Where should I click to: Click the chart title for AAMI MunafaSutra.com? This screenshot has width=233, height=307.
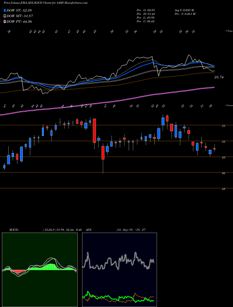(x=46, y=3)
